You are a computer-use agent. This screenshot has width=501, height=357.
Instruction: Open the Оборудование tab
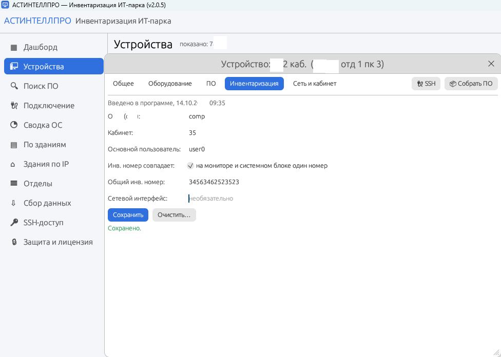(170, 84)
